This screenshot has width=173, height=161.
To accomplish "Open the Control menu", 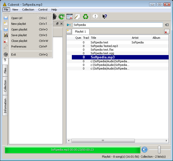I will (x=43, y=10).
